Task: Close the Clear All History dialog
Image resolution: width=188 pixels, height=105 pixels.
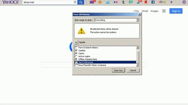Action: 139,14
